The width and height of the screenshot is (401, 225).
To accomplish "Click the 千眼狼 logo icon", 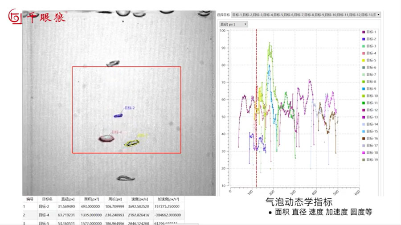I will 15,17.
